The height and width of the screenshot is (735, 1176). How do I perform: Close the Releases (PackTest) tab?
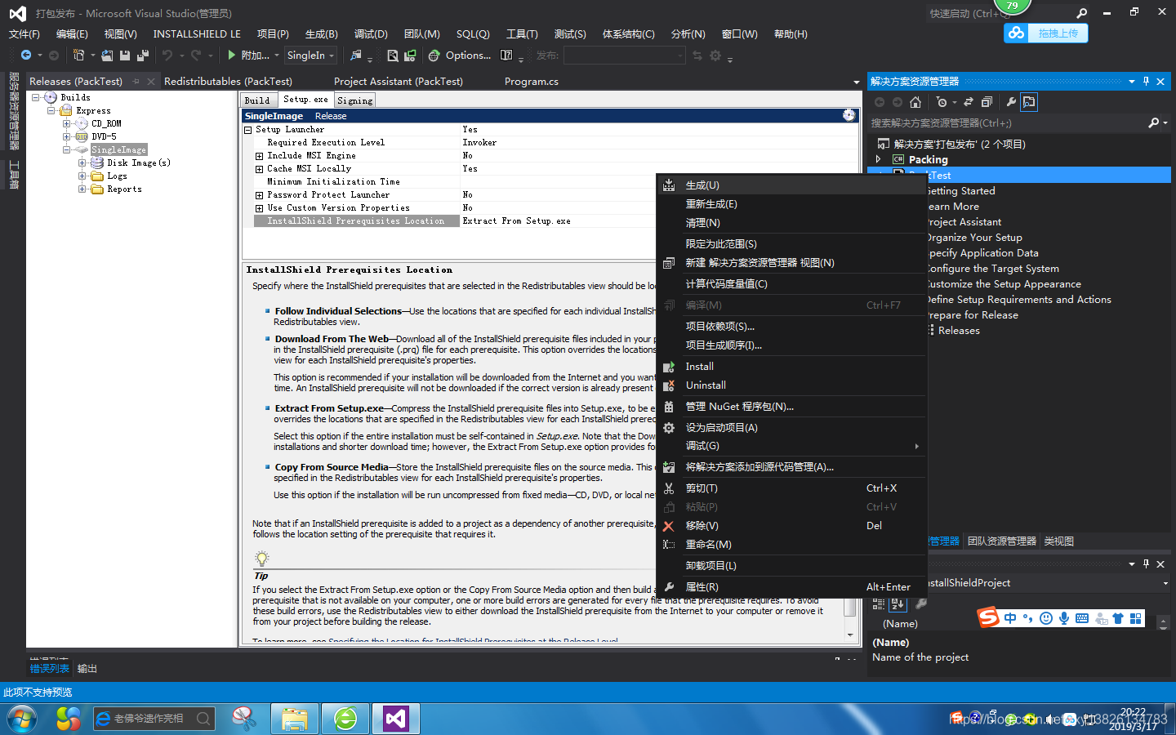click(x=151, y=82)
